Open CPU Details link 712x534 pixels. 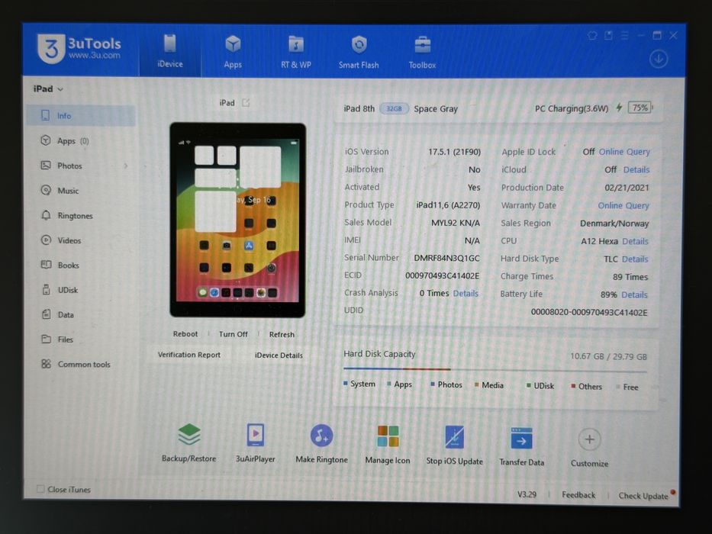(x=635, y=241)
